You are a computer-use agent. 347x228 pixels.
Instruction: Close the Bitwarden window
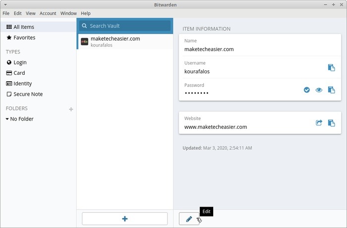[342, 4]
